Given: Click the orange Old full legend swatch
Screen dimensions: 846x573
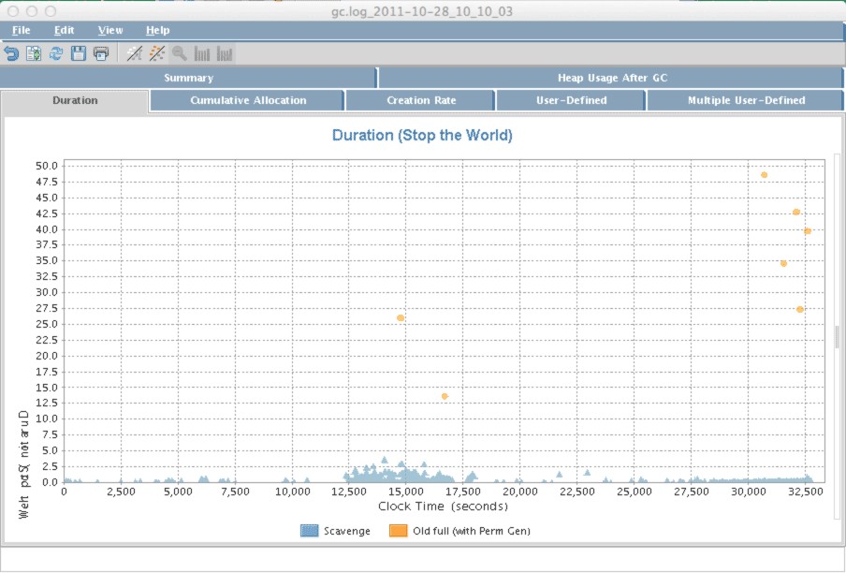Looking at the screenshot, I should [398, 531].
